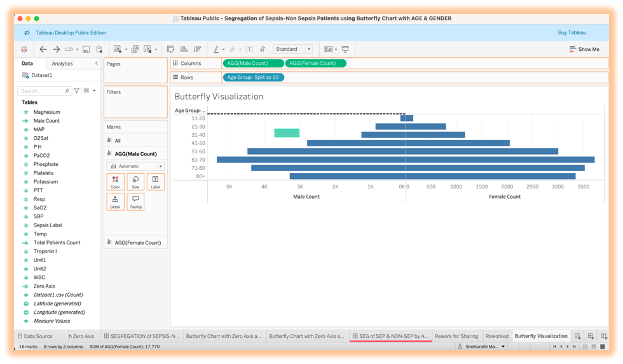Screen dimensions: 623x364
Task: Click the New Worksheet icon beside sheet tabs
Action: click(x=578, y=336)
